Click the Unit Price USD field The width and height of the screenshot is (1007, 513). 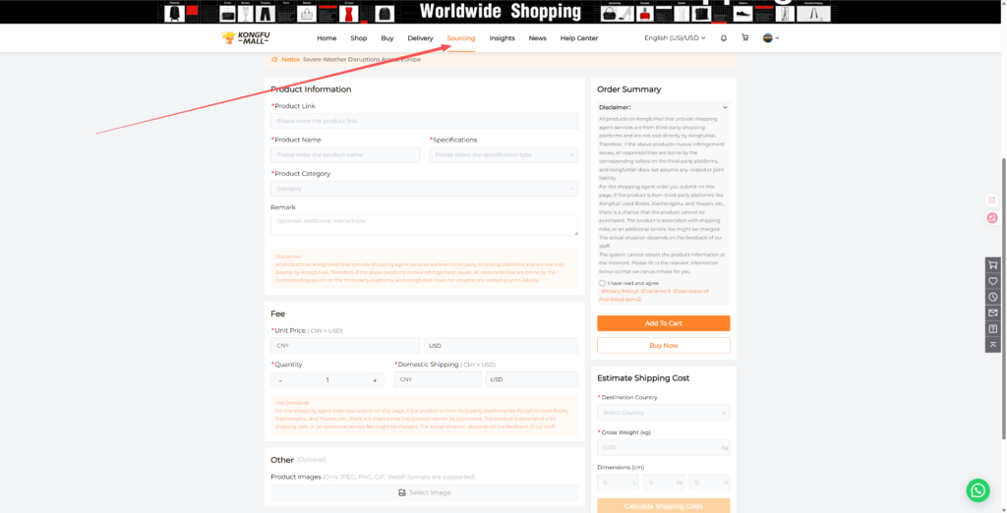[501, 345]
